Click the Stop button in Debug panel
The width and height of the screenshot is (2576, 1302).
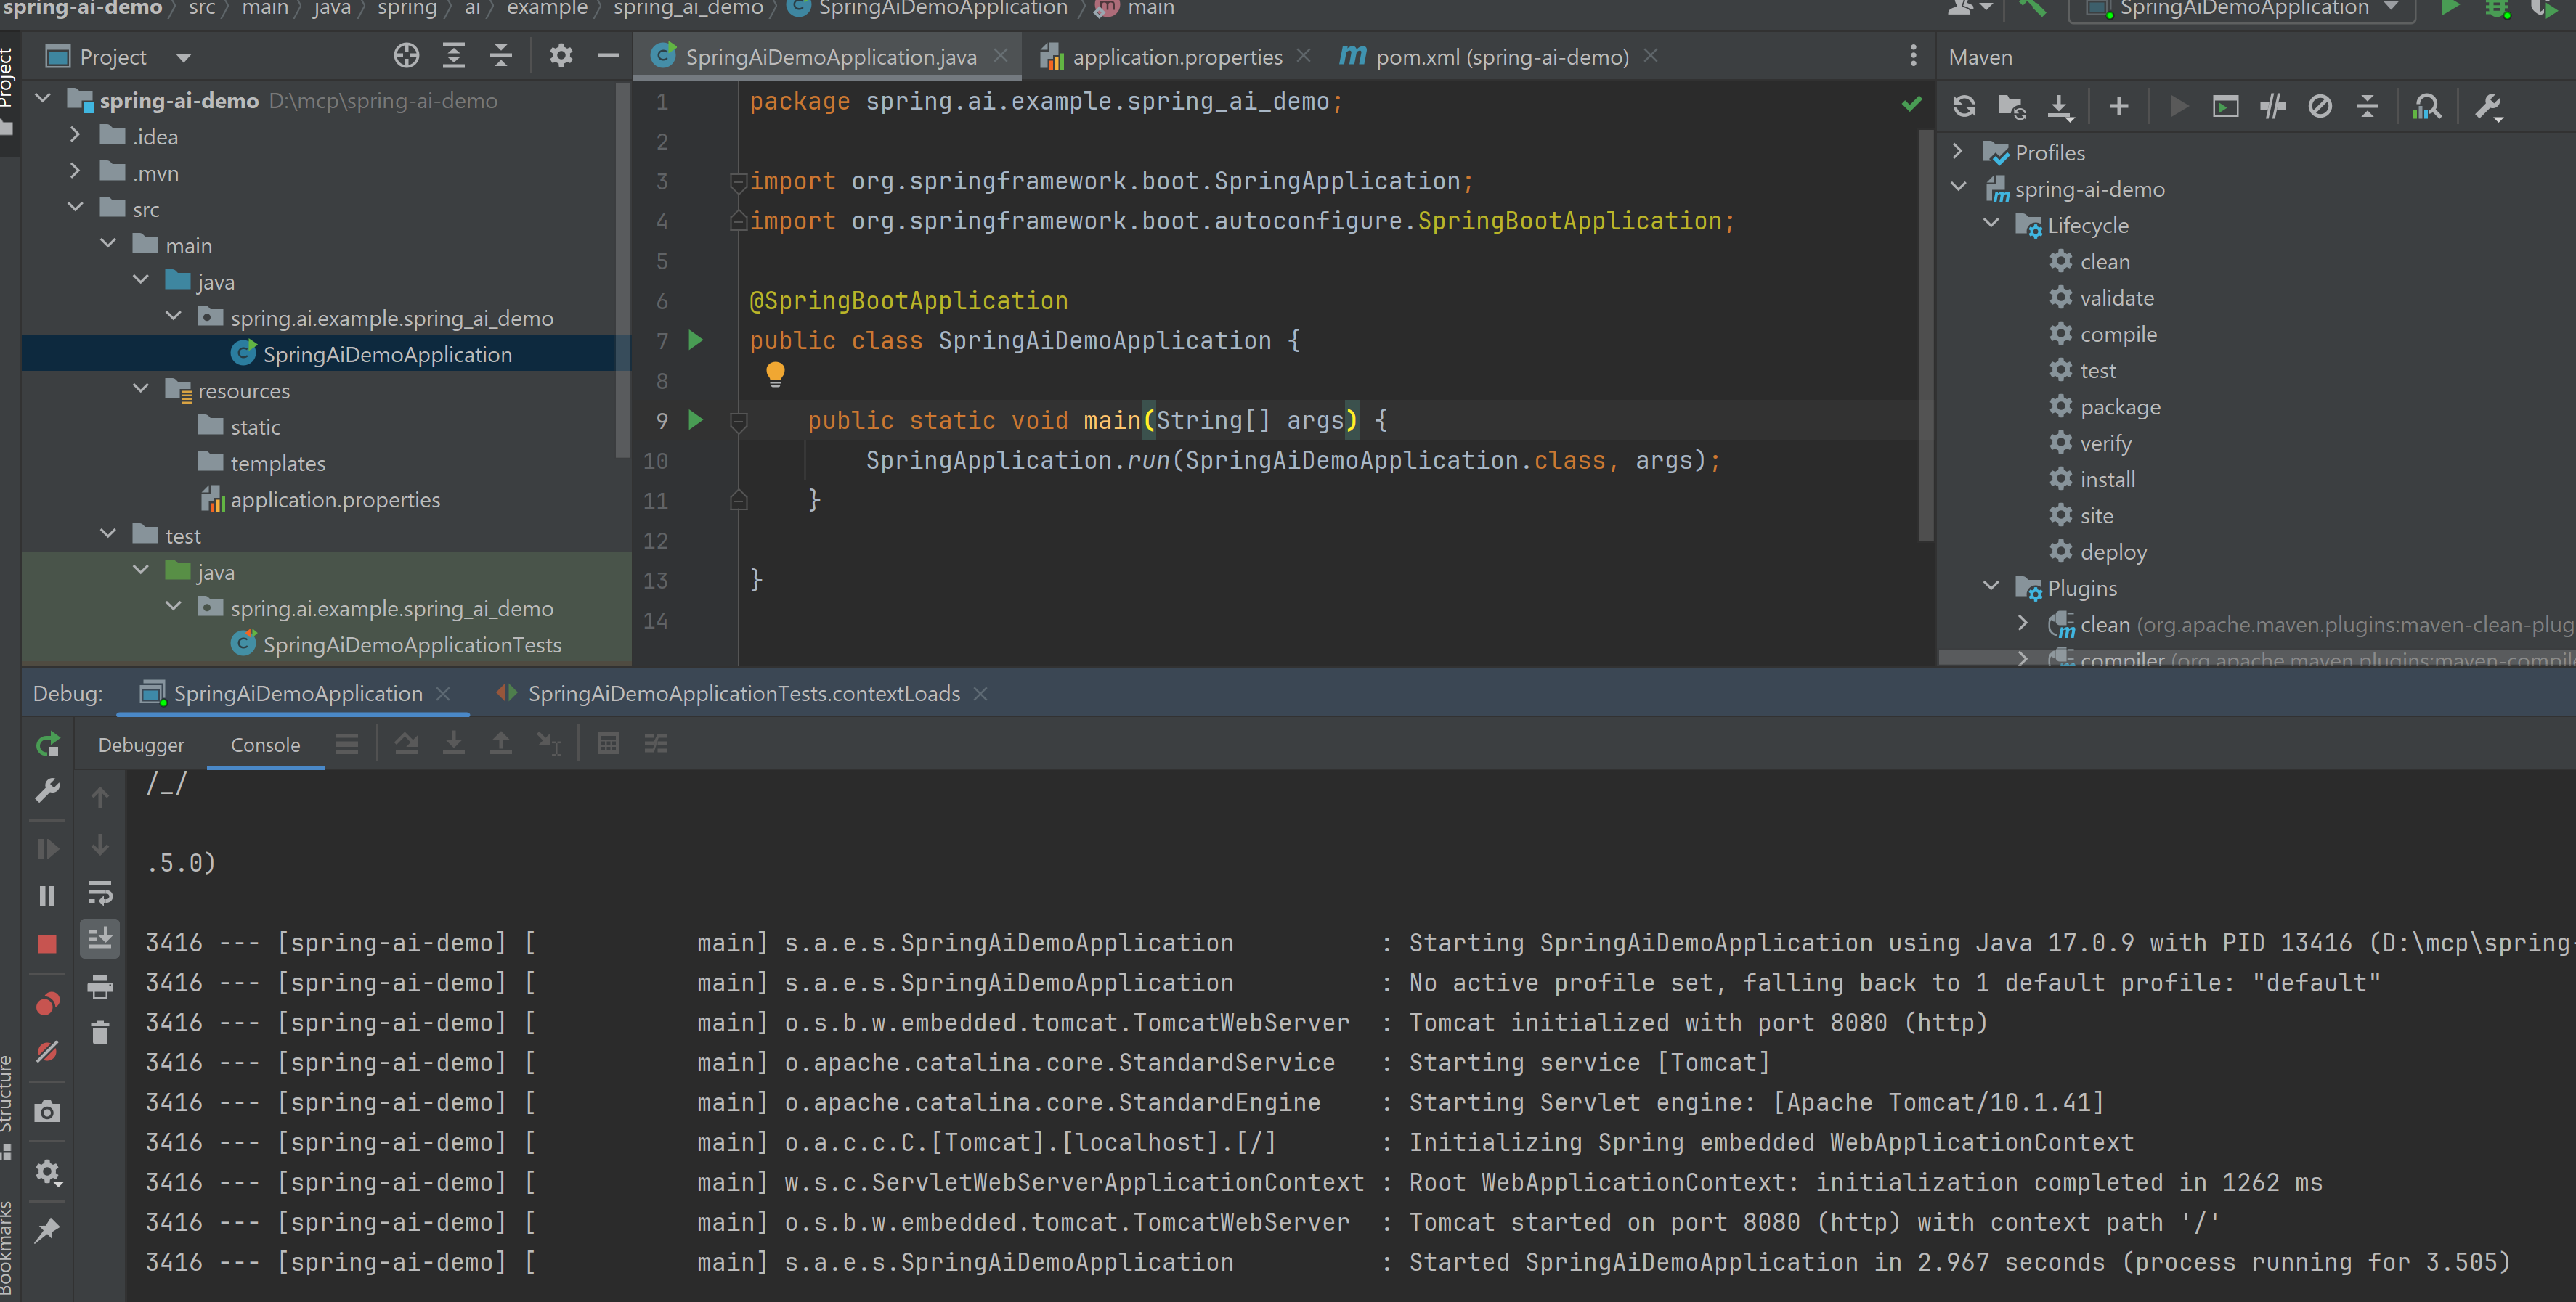point(47,943)
